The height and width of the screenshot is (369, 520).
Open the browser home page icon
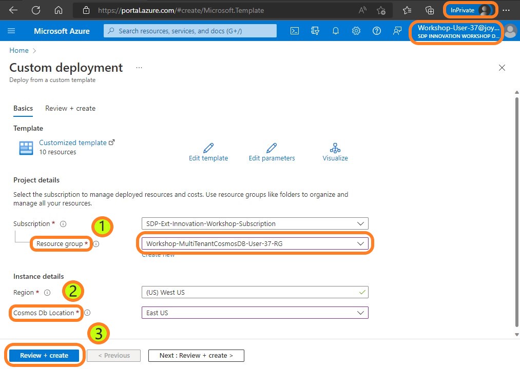tap(59, 10)
